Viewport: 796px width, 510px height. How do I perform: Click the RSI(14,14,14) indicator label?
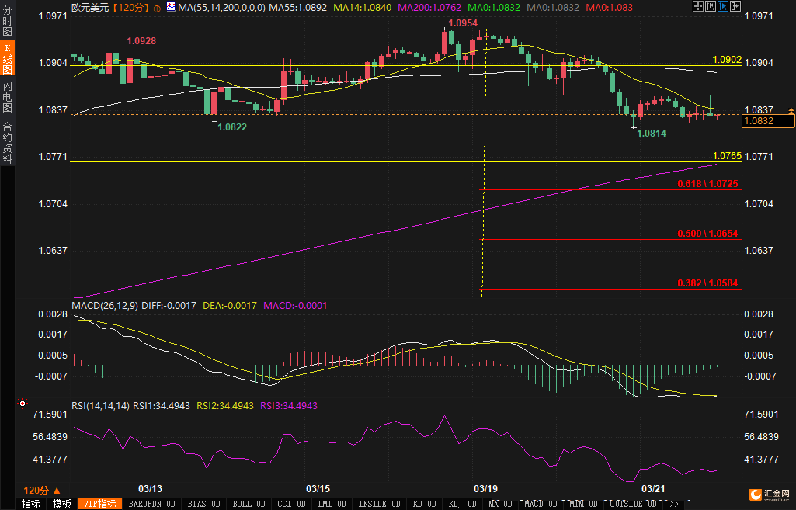[101, 406]
